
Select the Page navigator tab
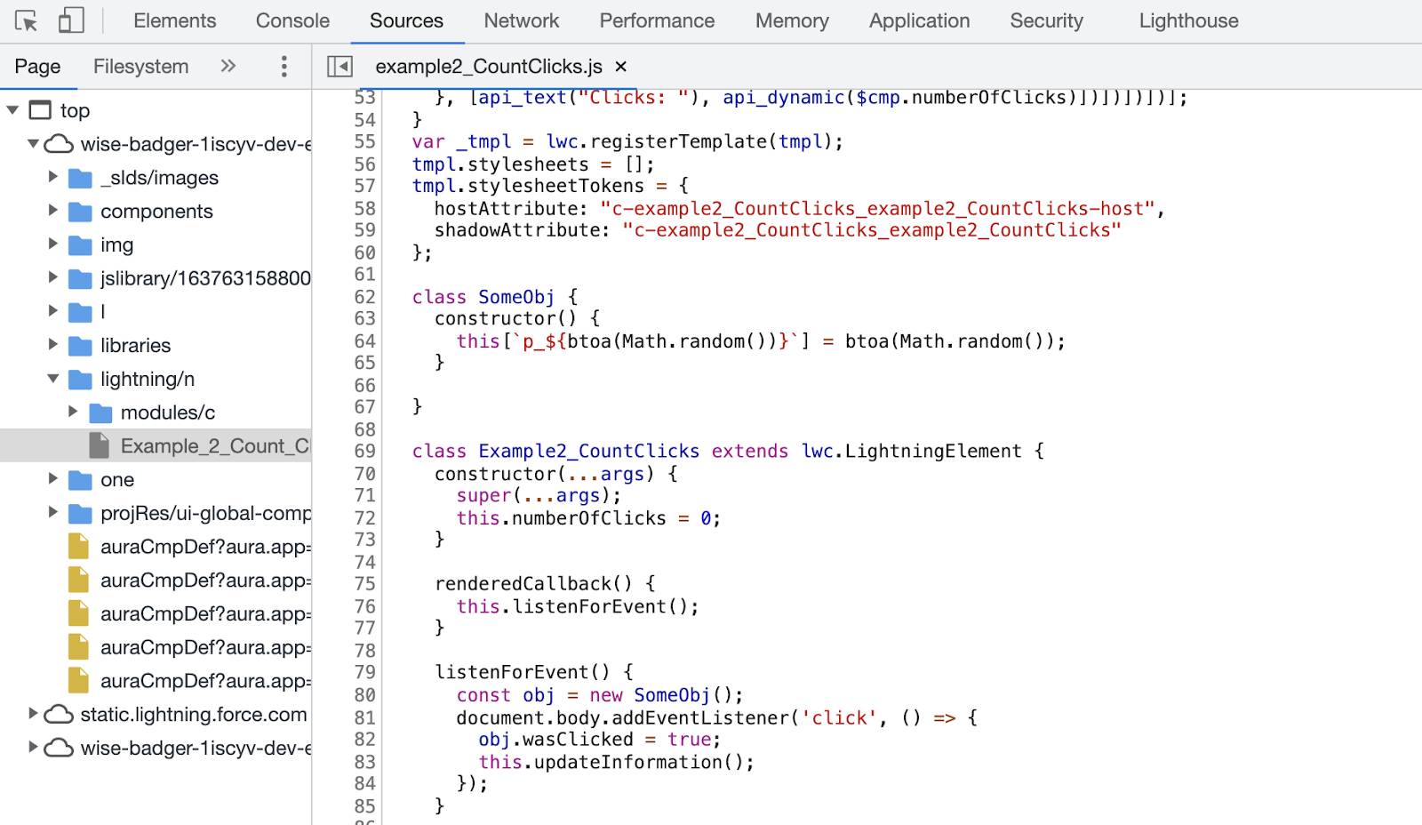(x=37, y=66)
